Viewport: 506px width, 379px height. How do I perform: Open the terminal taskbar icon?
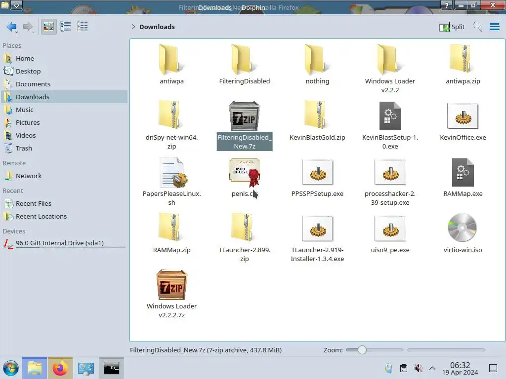click(111, 368)
